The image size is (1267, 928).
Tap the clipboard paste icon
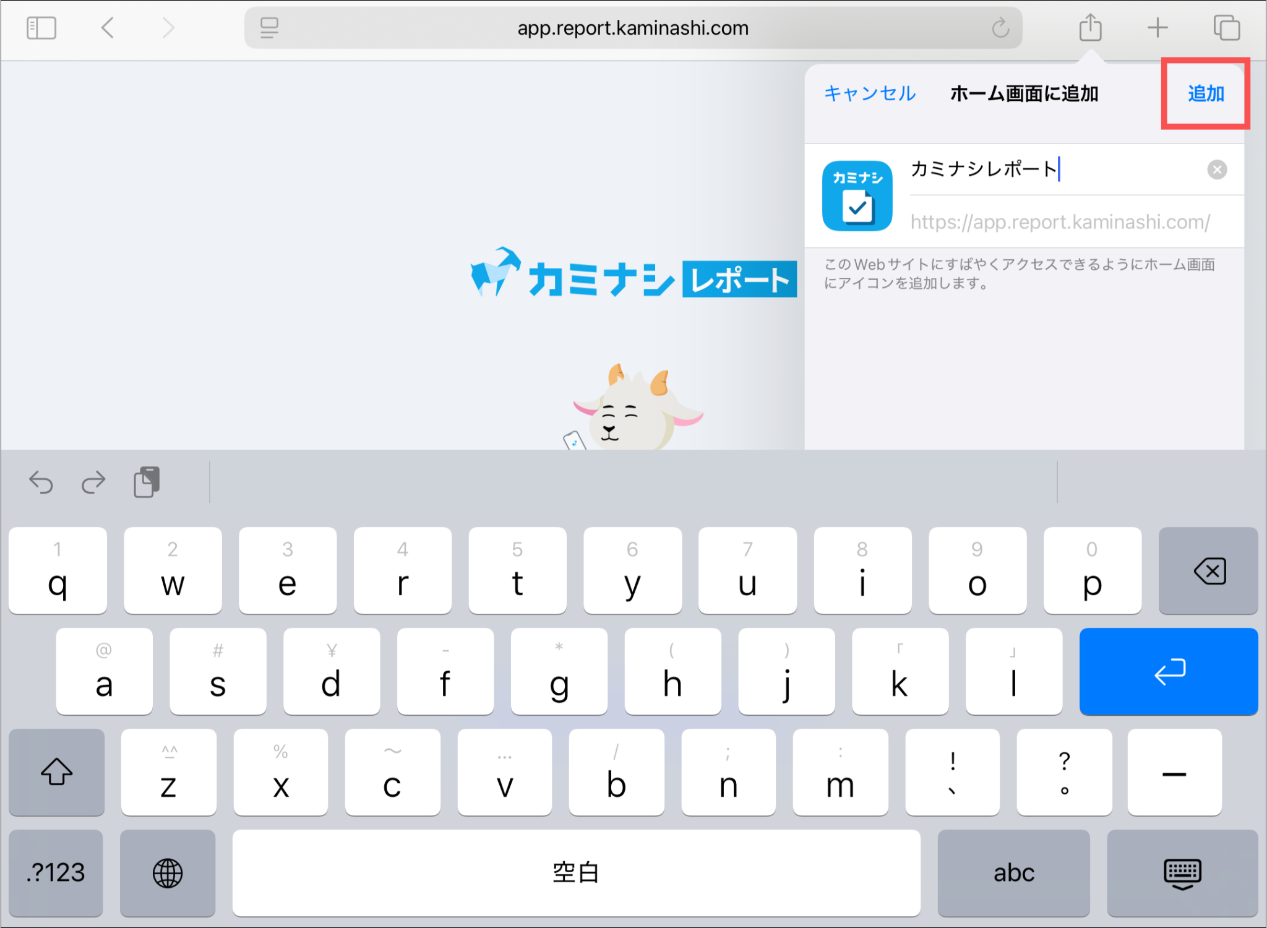click(147, 482)
